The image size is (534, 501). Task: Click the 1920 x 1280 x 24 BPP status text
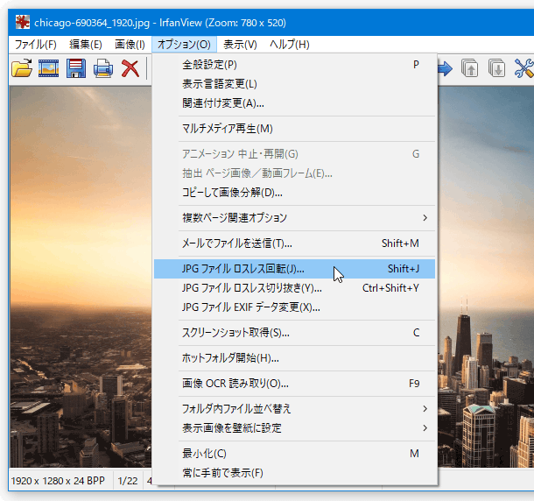pos(58,481)
